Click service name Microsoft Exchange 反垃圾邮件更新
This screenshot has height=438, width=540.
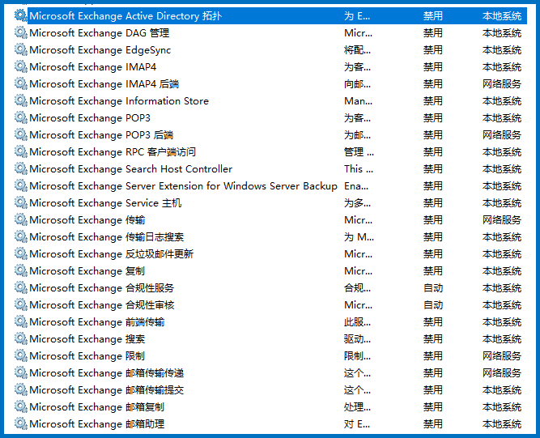[112, 253]
